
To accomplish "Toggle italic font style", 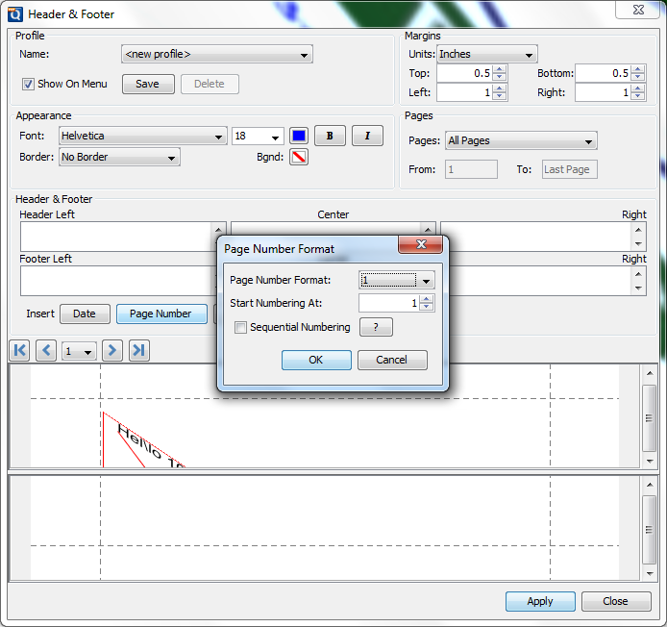I will tap(367, 136).
